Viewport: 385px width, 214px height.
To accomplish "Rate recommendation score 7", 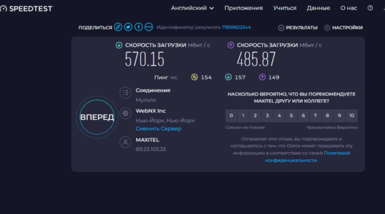I will (x=315, y=115).
